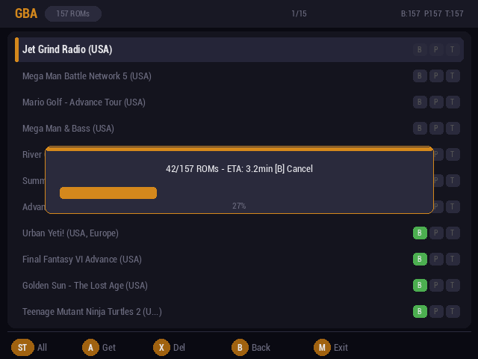The height and width of the screenshot is (359, 478).
Task: Click the B:157 P:157 T:157 status counter
Action: [x=432, y=13]
